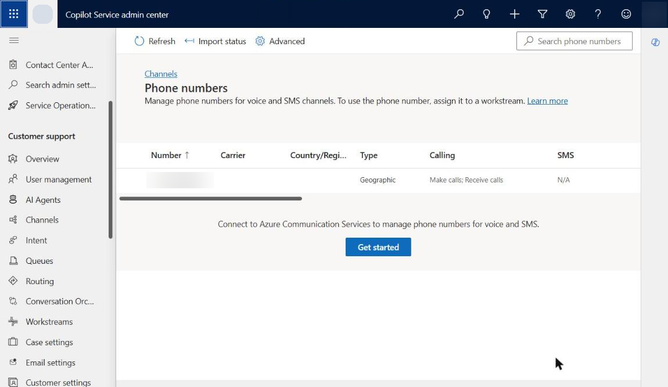Click the Service Operations rocket icon
668x387 pixels.
(13, 105)
